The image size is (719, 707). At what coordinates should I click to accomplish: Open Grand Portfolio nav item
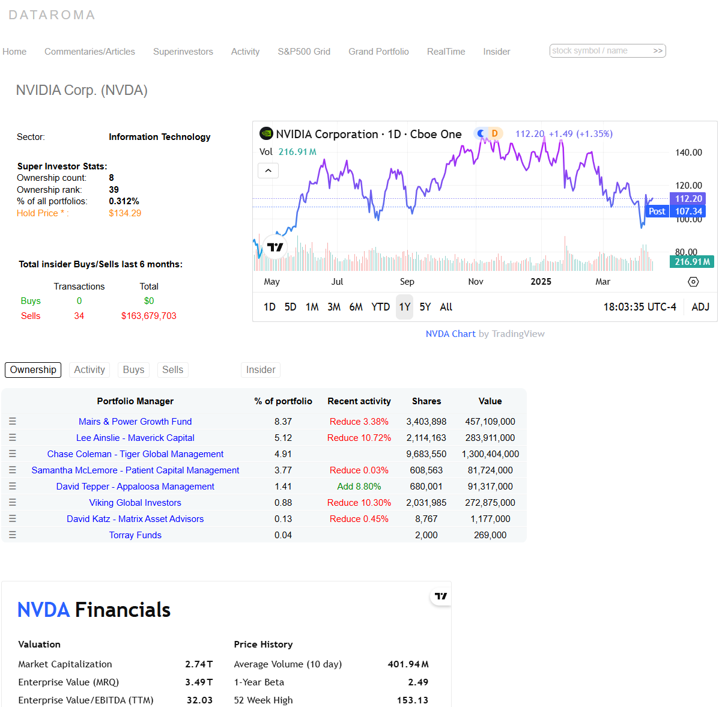(x=379, y=51)
